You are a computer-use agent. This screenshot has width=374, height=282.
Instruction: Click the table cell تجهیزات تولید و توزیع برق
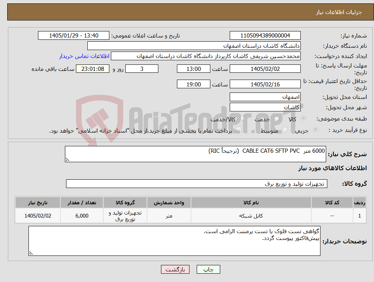[x=125, y=216]
